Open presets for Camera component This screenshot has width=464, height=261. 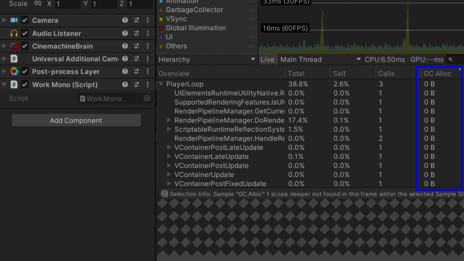click(x=136, y=20)
